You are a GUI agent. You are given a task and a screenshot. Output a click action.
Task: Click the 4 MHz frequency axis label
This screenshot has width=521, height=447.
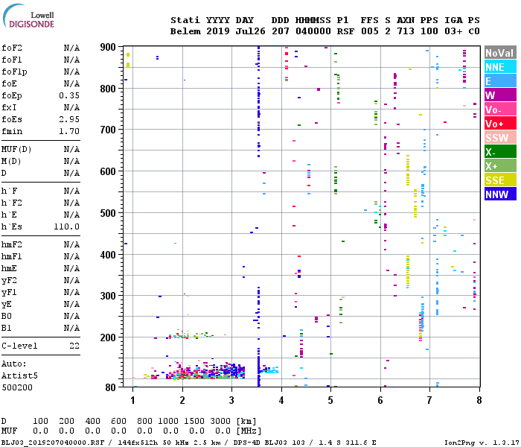(x=281, y=400)
